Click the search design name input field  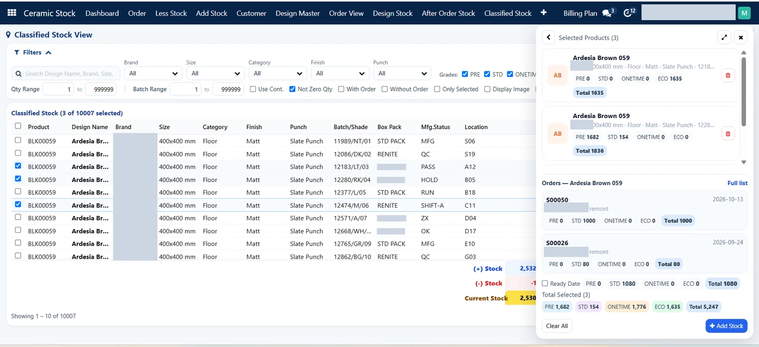point(66,74)
